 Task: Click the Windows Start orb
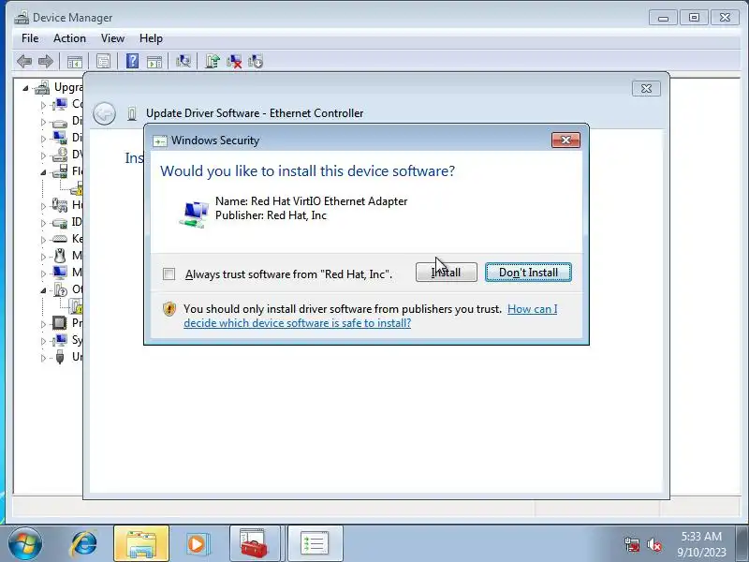(25, 543)
